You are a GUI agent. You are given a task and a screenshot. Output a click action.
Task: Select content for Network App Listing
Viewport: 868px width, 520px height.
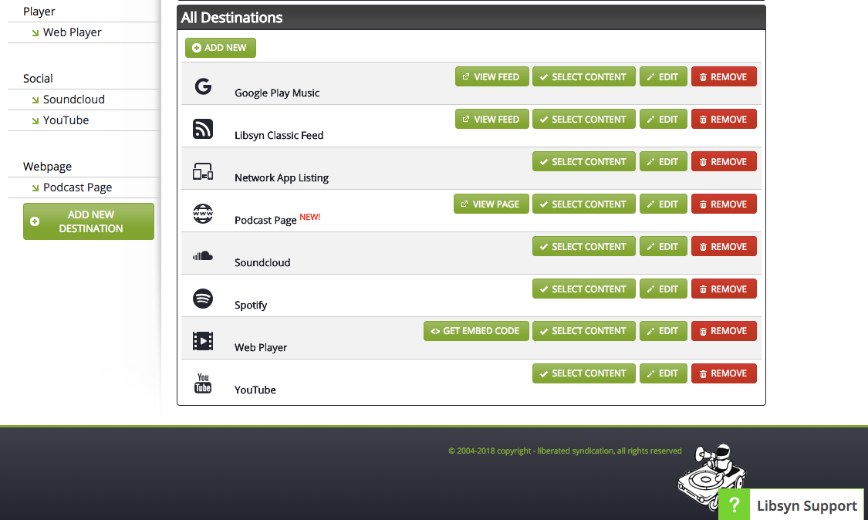(x=583, y=162)
